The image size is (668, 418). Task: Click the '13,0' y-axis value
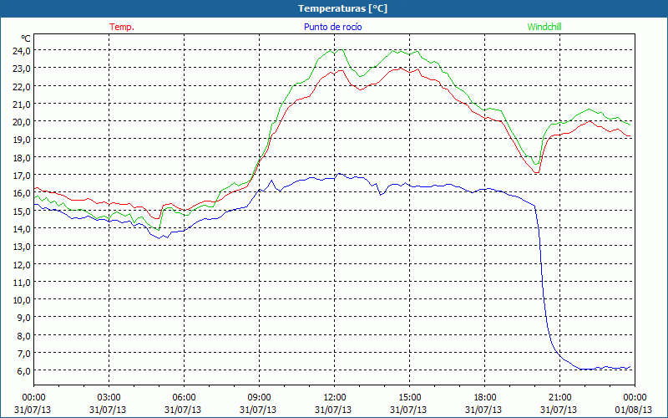(x=23, y=246)
